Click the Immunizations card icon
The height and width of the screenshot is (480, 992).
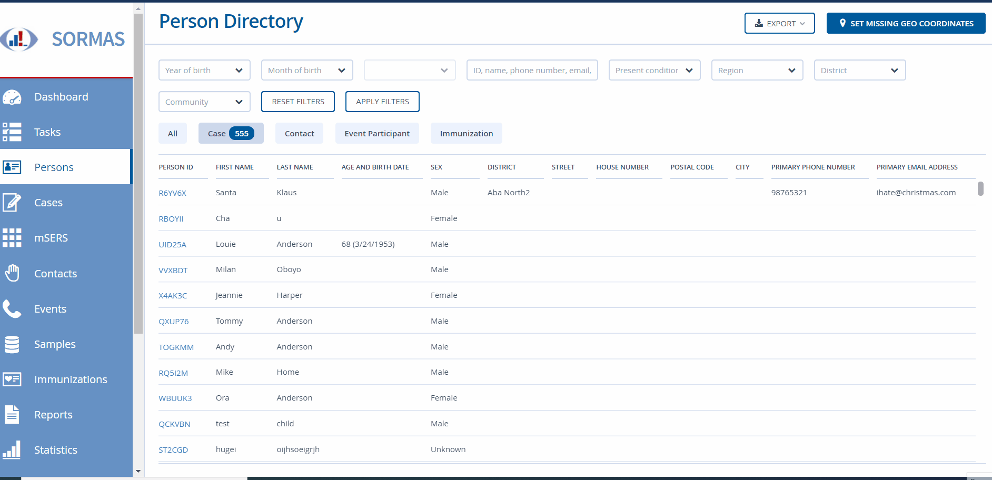[12, 379]
